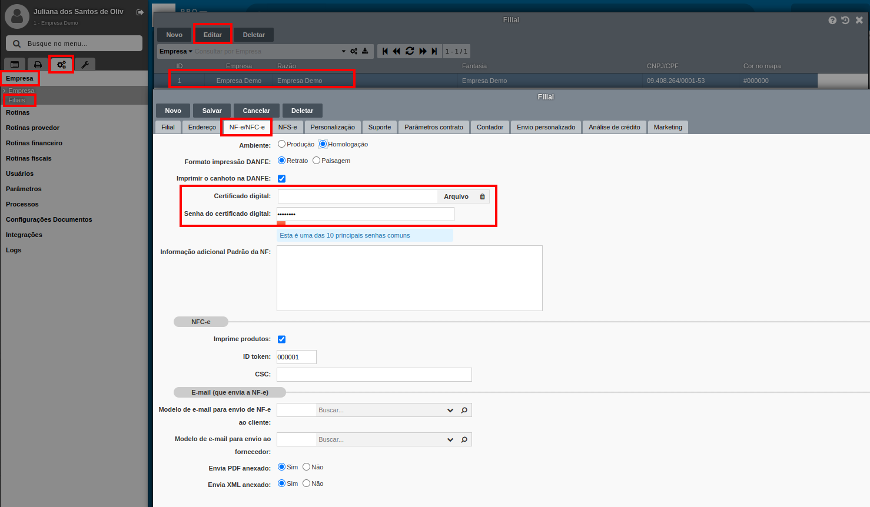Go to previous page of records

pyautogui.click(x=397, y=51)
